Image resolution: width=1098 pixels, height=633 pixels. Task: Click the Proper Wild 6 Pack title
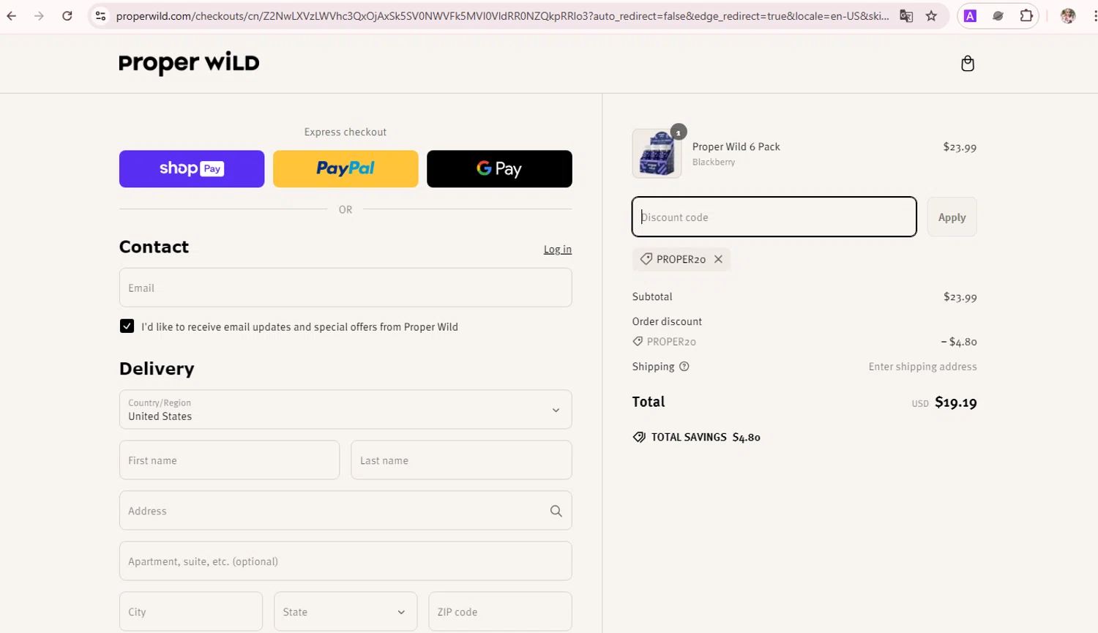tap(736, 146)
